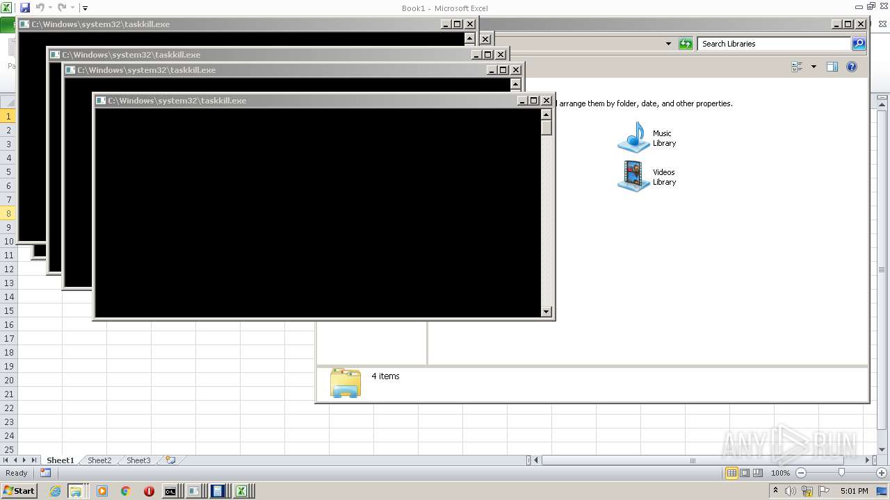This screenshot has width=890, height=500.
Task: Click the macro recording icon in Excel status bar
Action: tap(45, 473)
